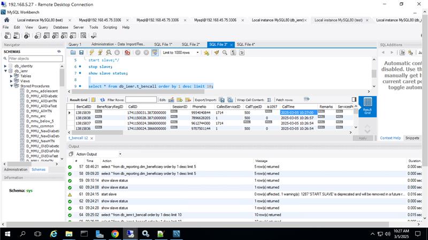This screenshot has height=240, width=428.
Task: Switch to the SQL File 4* tab
Action: (246, 44)
